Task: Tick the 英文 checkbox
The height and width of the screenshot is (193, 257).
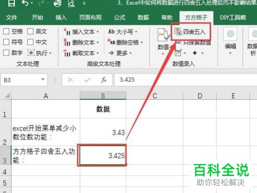Action: pos(30,31)
